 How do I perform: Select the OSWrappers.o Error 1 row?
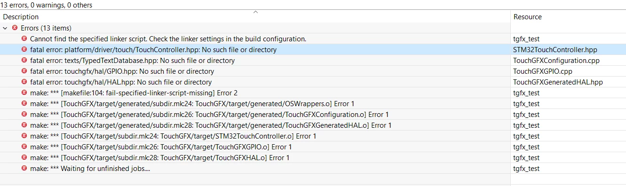[313, 104]
